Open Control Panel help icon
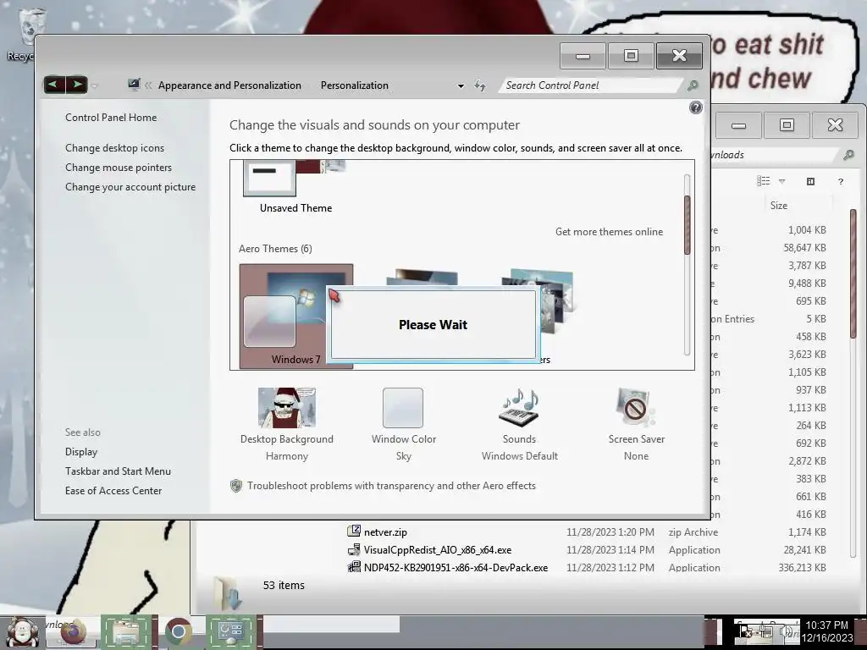This screenshot has width=867, height=650. click(696, 107)
